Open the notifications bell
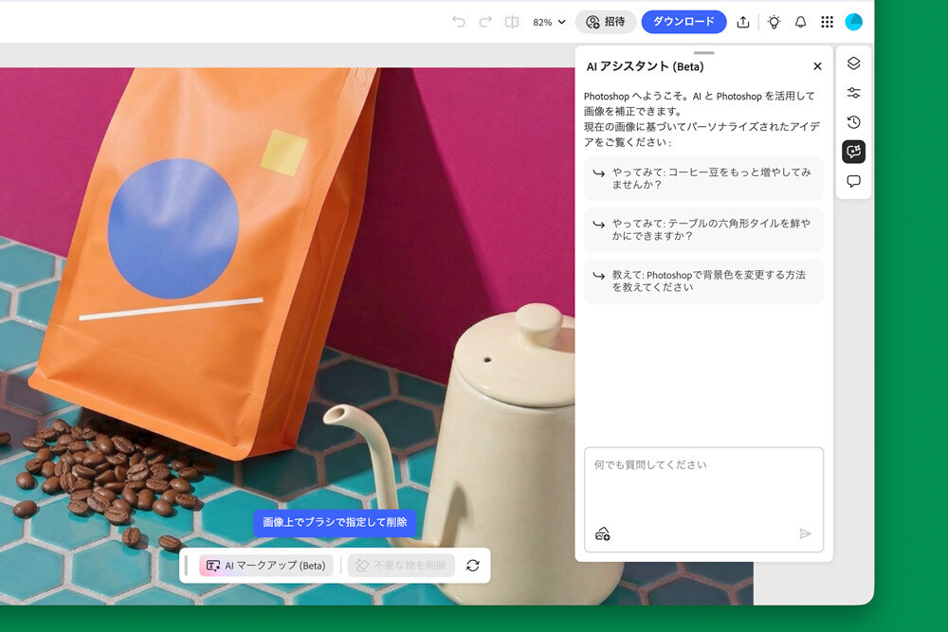The height and width of the screenshot is (632, 948). 799,21
